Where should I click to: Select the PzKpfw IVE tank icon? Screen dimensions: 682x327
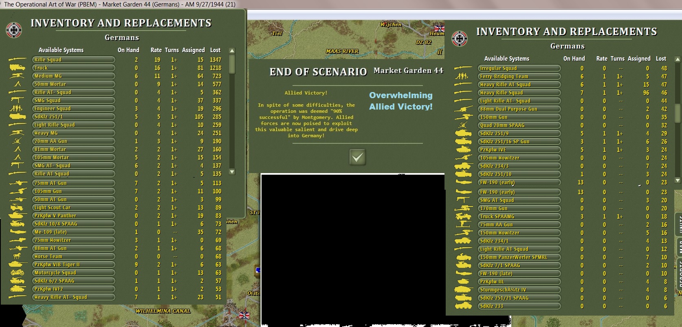(x=463, y=150)
